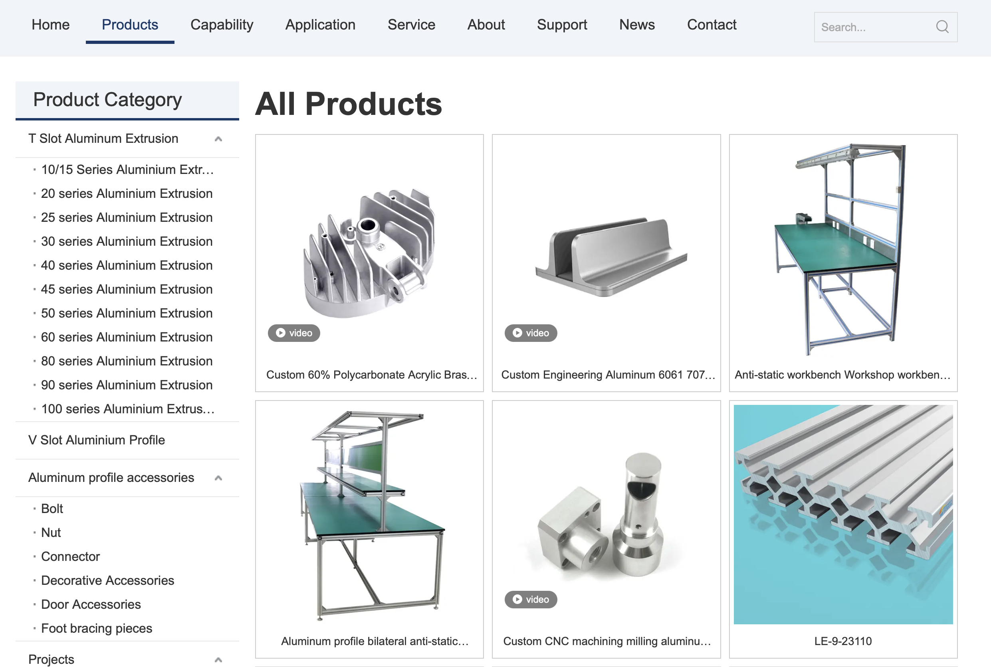Open the Contact menu item

712,25
